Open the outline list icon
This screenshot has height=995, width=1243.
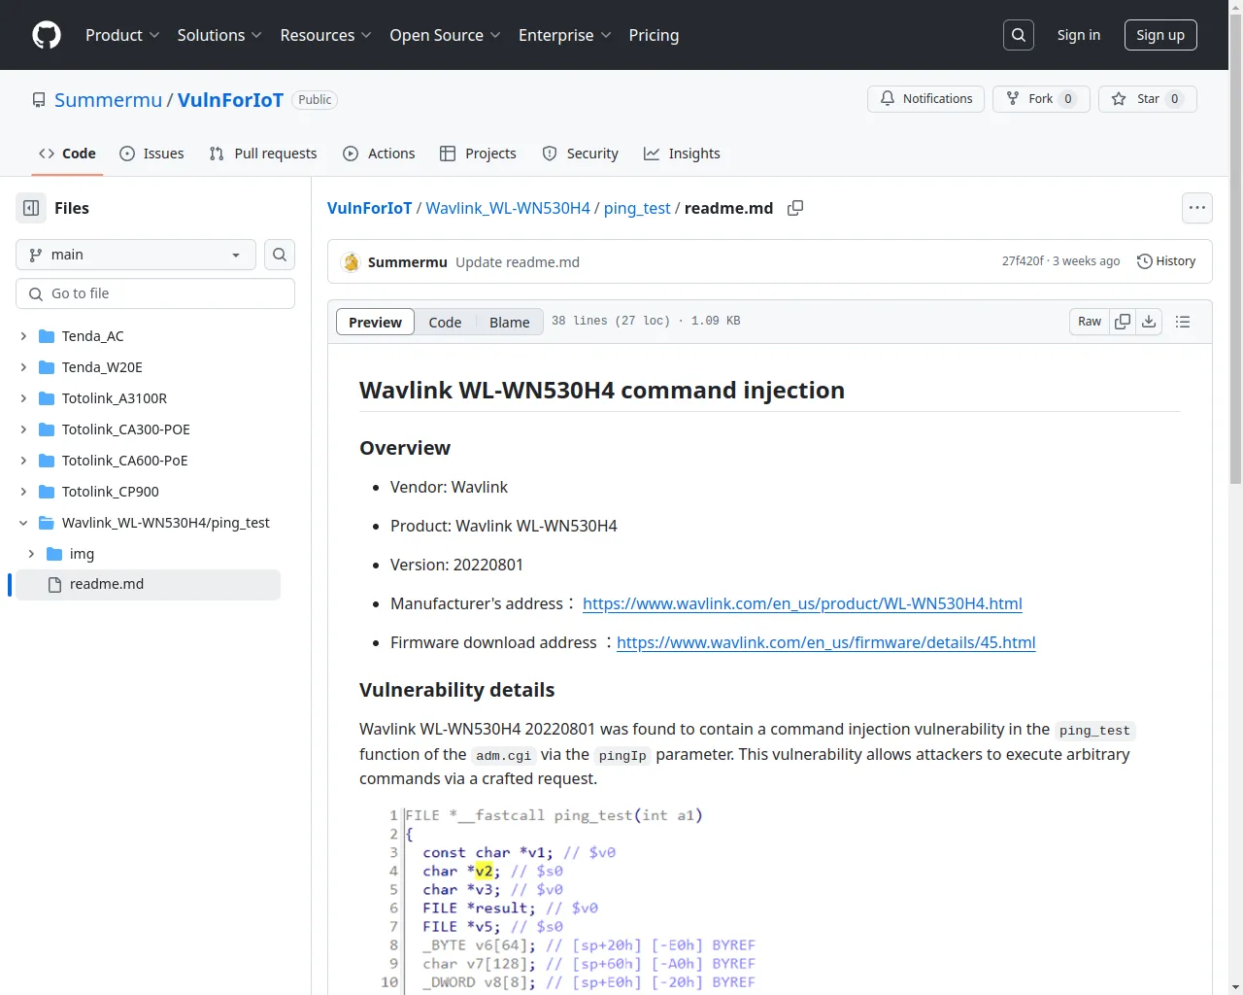click(x=1183, y=322)
